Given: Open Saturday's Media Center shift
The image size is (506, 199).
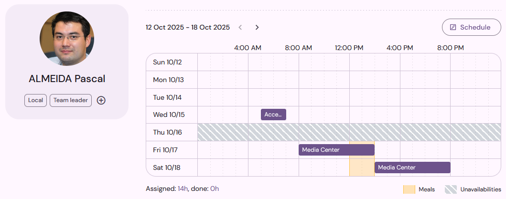Looking at the screenshot, I should [x=412, y=168].
